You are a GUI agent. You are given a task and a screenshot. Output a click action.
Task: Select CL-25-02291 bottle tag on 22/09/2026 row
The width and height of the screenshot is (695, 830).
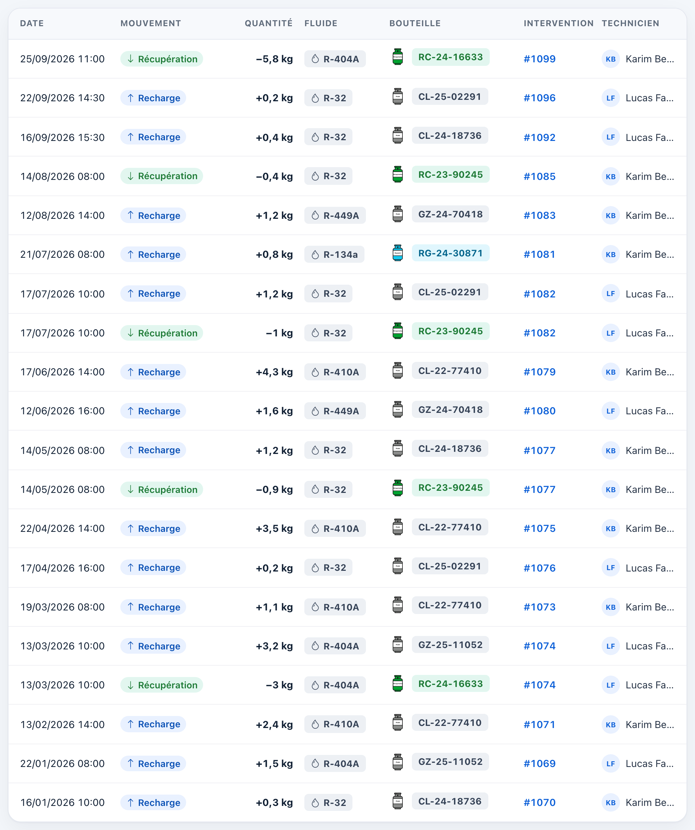(x=450, y=96)
